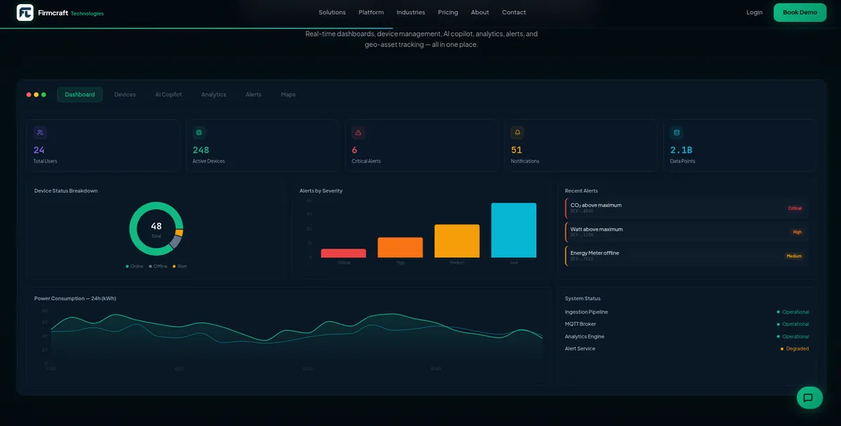Image resolution: width=841 pixels, height=426 pixels.
Task: Click the Active Devices chip icon
Action: (199, 132)
